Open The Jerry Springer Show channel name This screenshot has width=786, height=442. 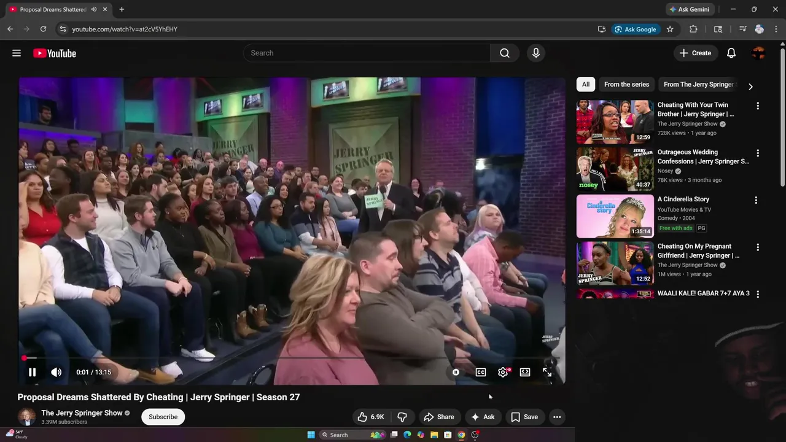[x=82, y=413]
